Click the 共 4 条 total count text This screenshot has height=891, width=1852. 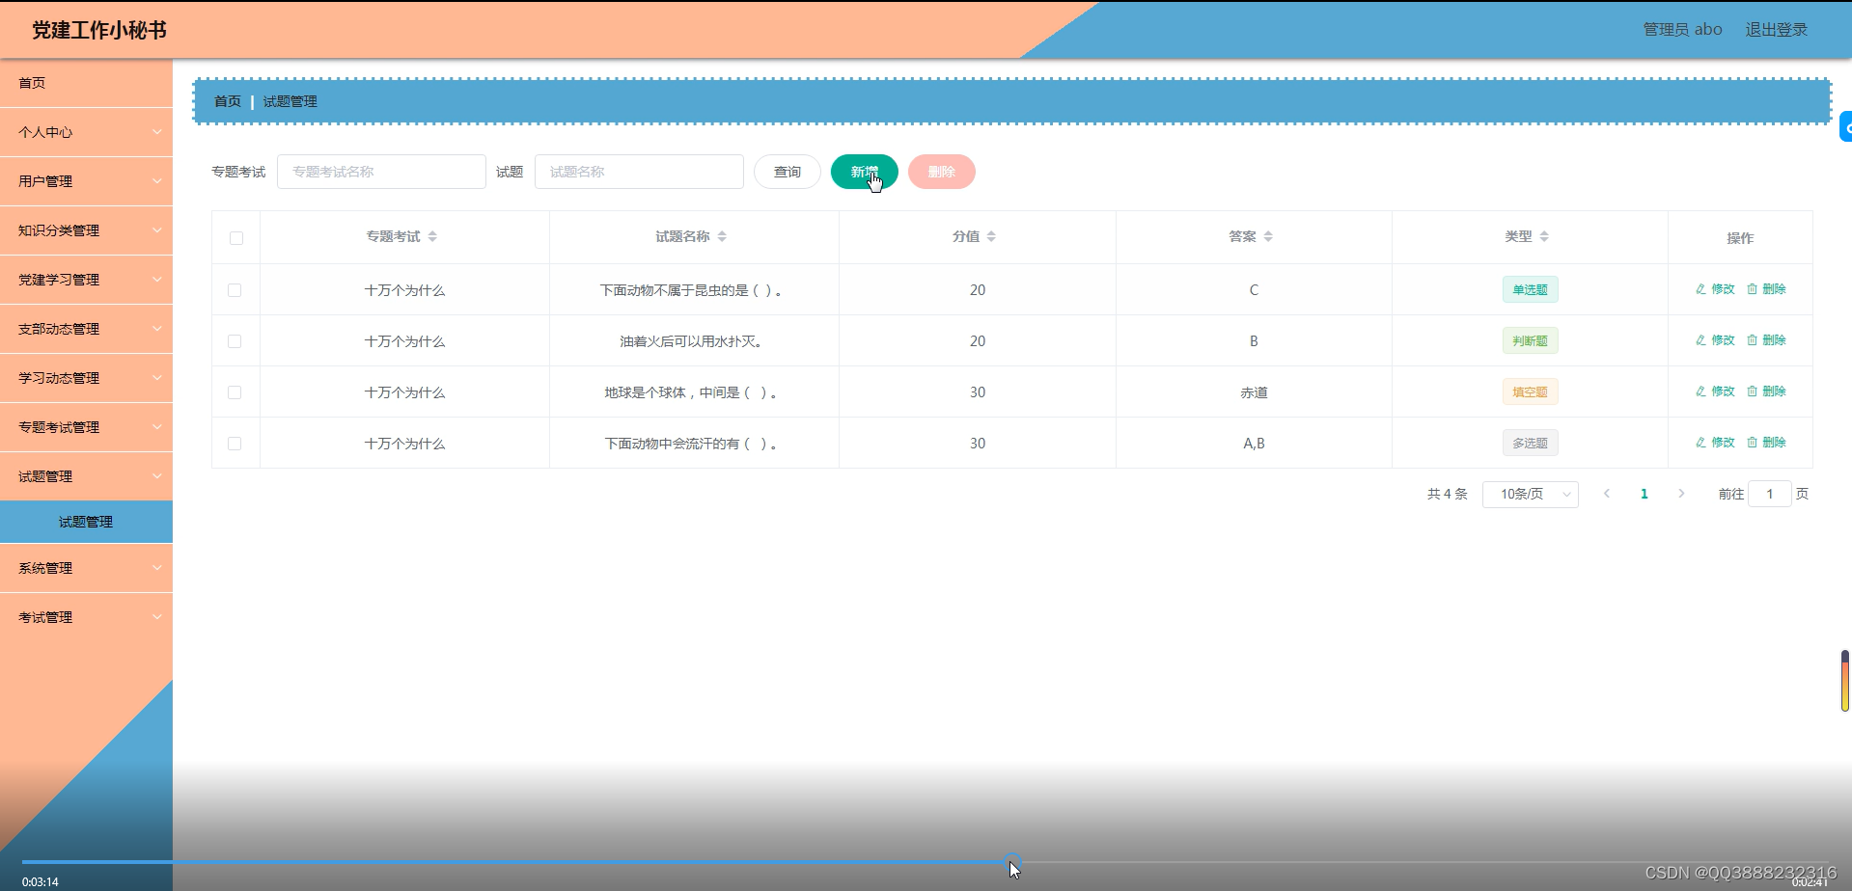click(x=1447, y=494)
